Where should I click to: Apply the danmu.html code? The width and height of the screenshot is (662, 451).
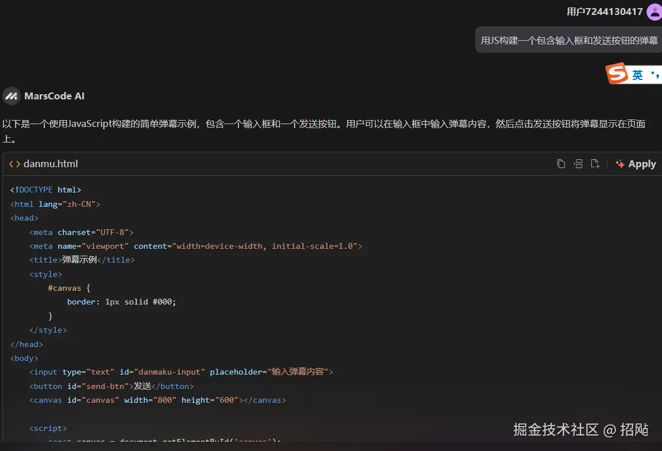click(x=636, y=164)
